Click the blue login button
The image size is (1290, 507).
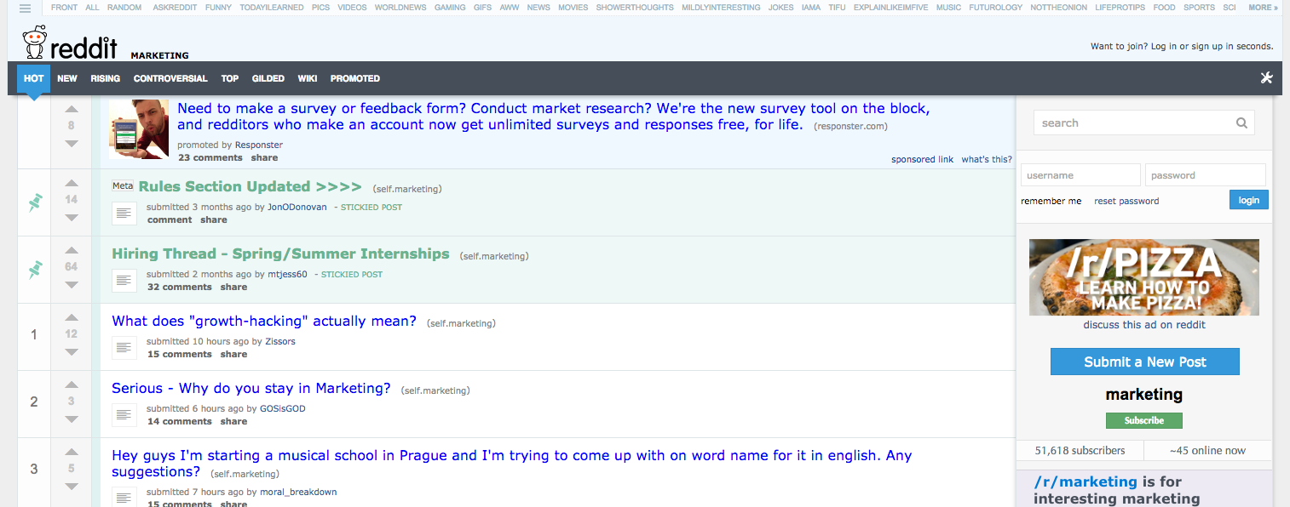[x=1249, y=200]
